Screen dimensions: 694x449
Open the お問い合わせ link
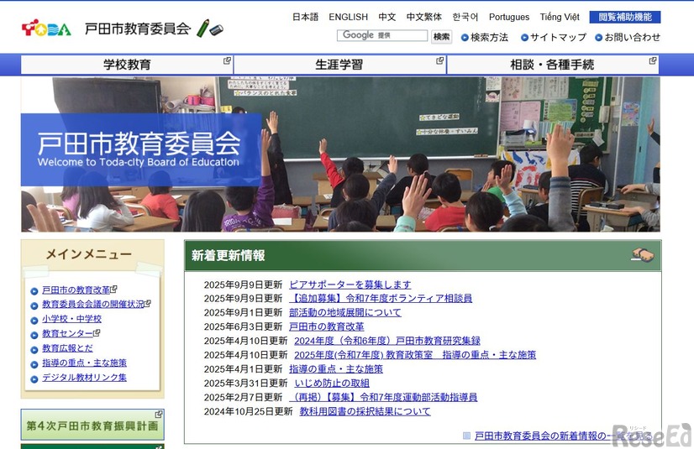point(632,38)
